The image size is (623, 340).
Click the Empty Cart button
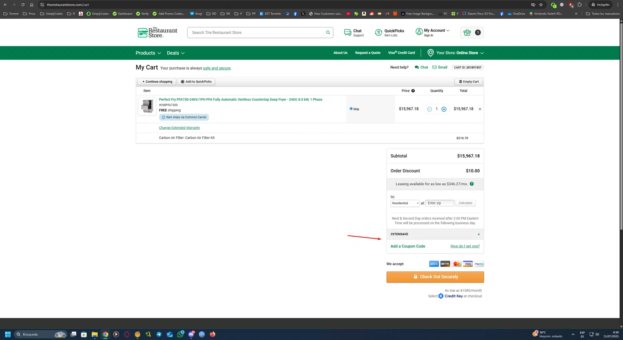[468, 82]
